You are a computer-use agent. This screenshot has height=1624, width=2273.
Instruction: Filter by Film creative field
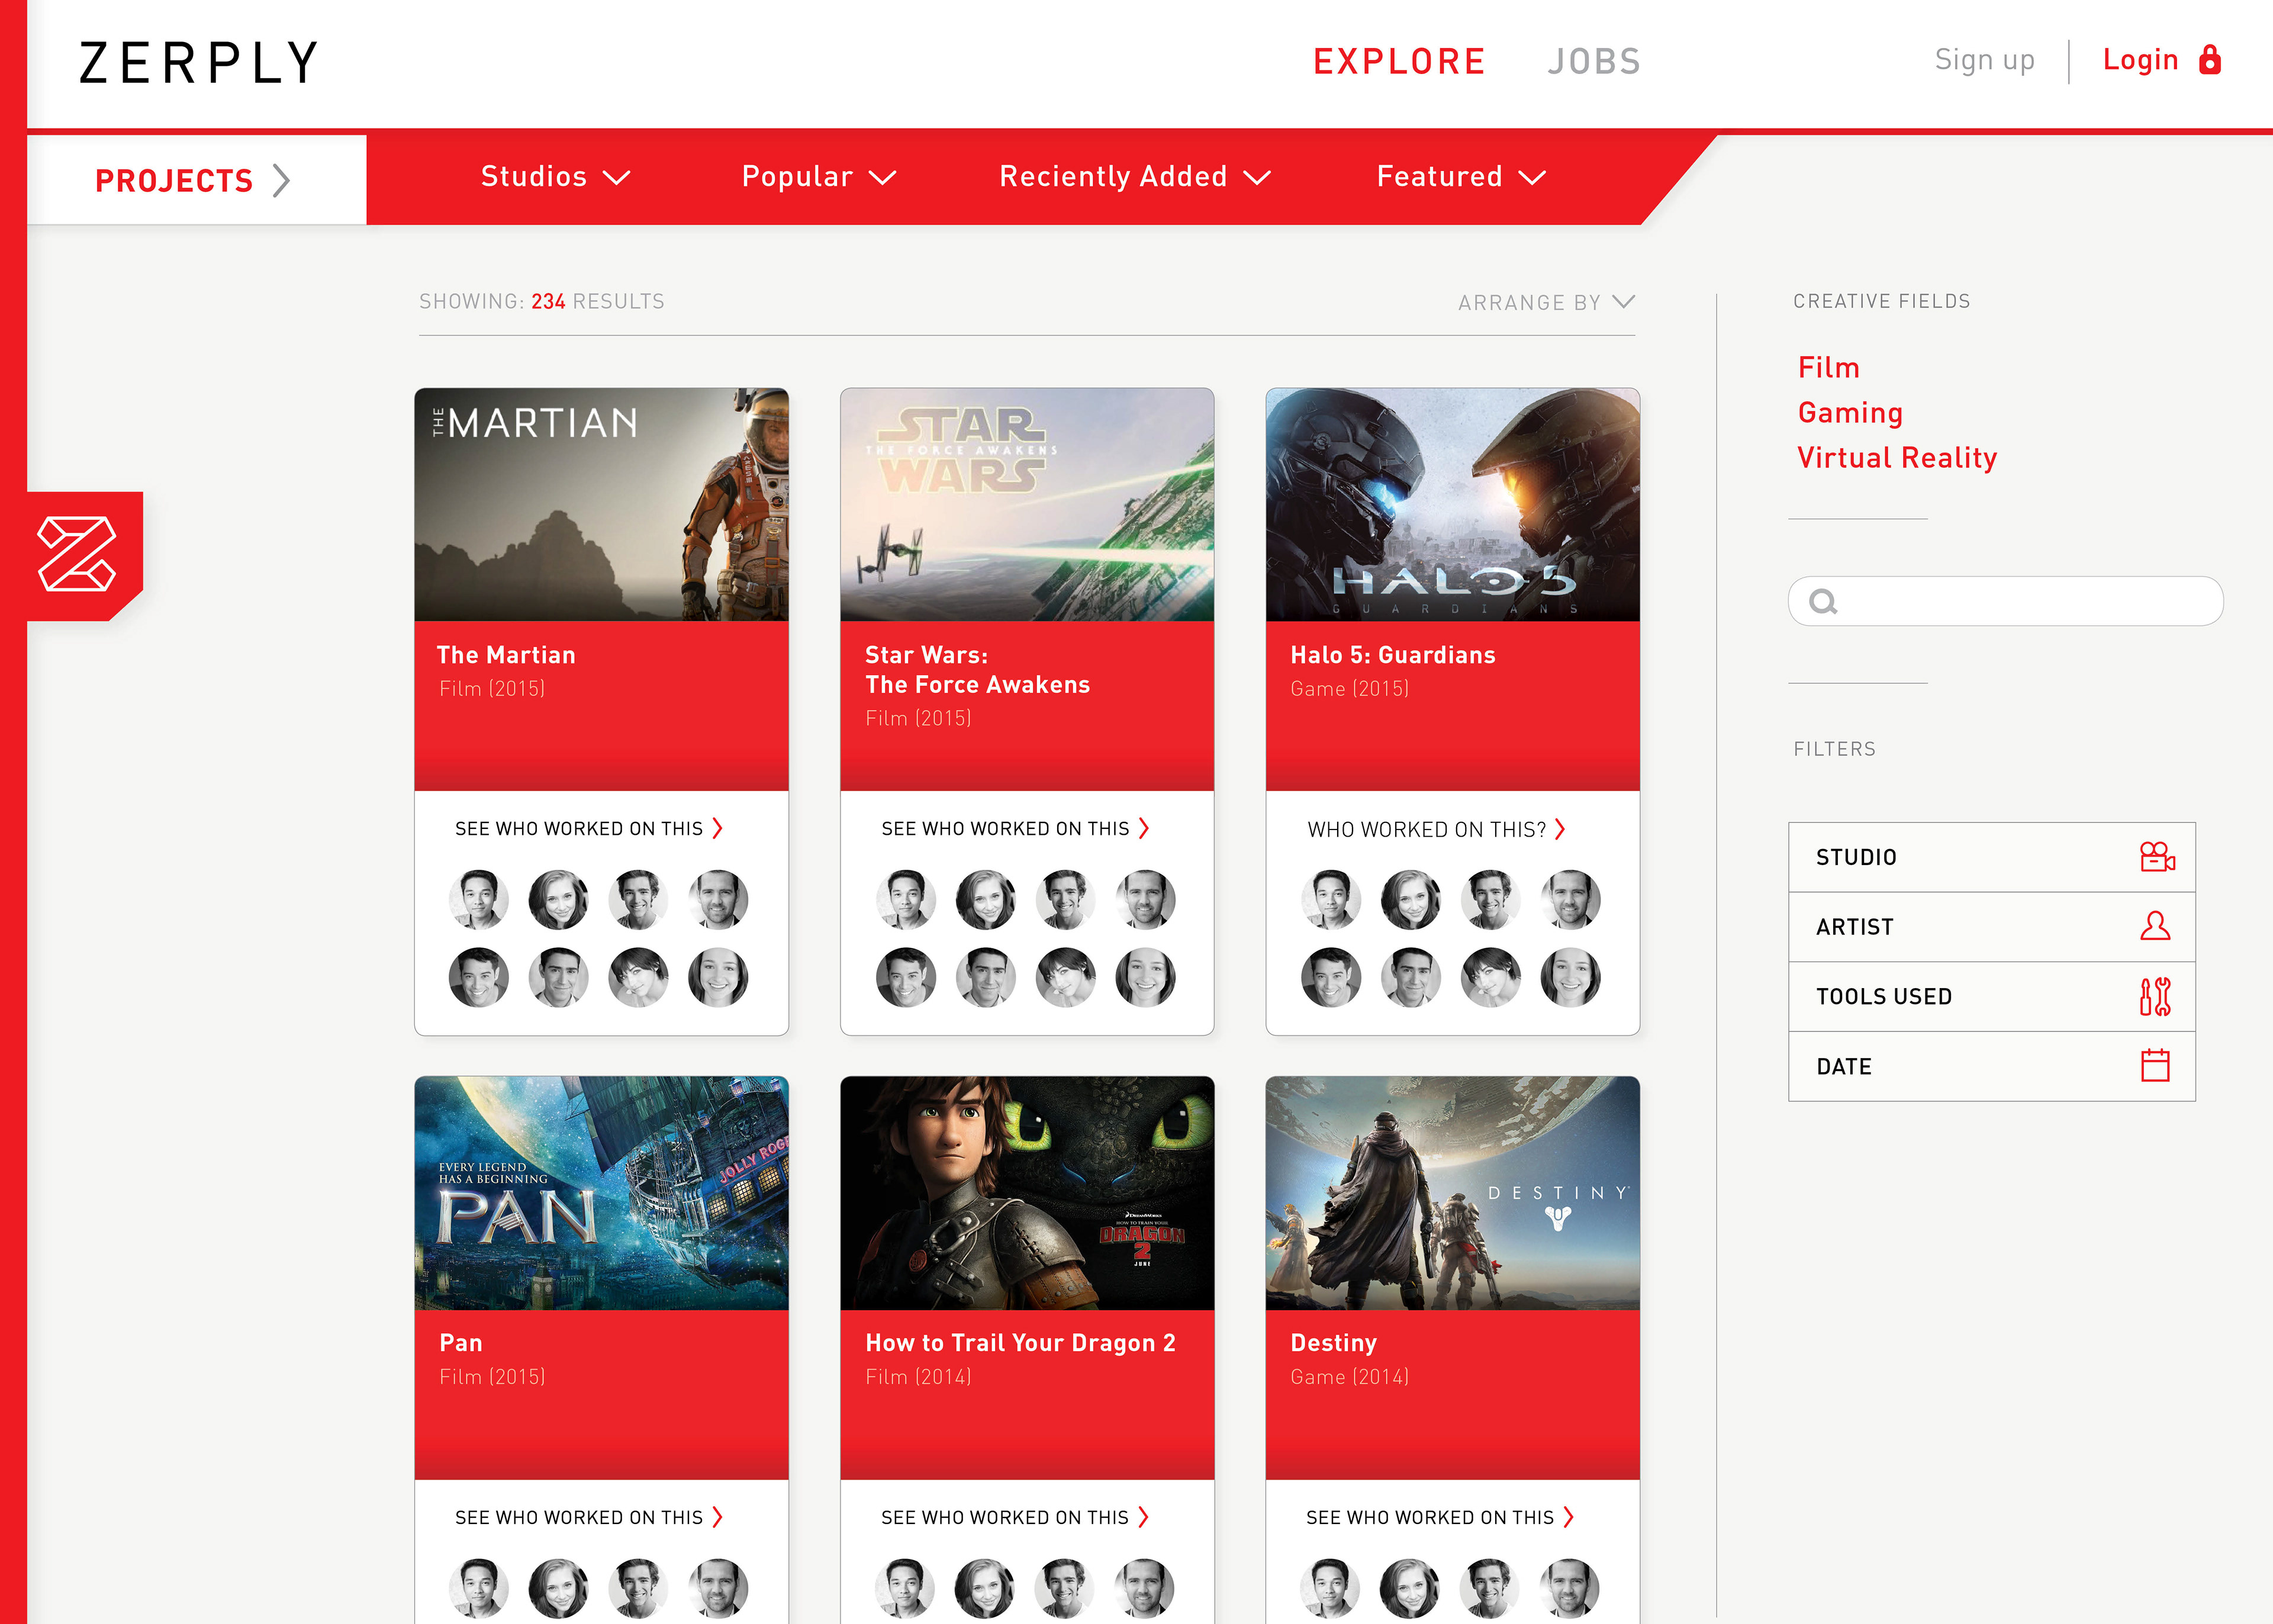(x=1828, y=368)
